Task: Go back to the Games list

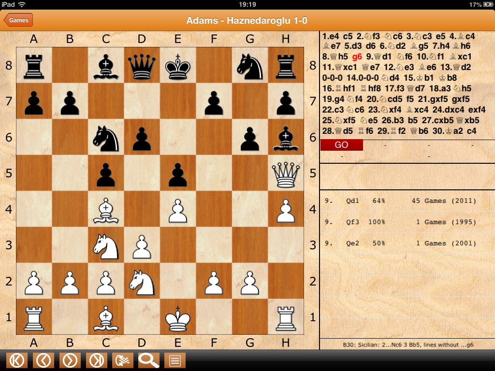Action: coord(18,20)
